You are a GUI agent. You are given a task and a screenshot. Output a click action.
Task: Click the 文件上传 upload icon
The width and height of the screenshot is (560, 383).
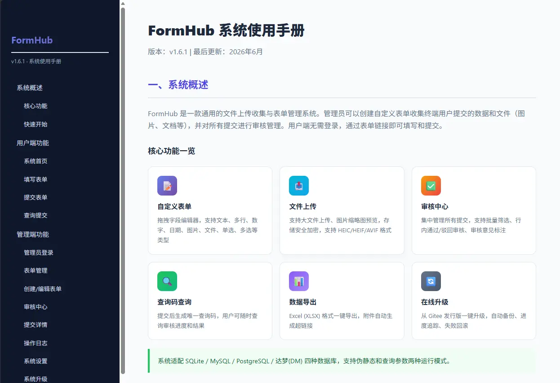tap(299, 186)
